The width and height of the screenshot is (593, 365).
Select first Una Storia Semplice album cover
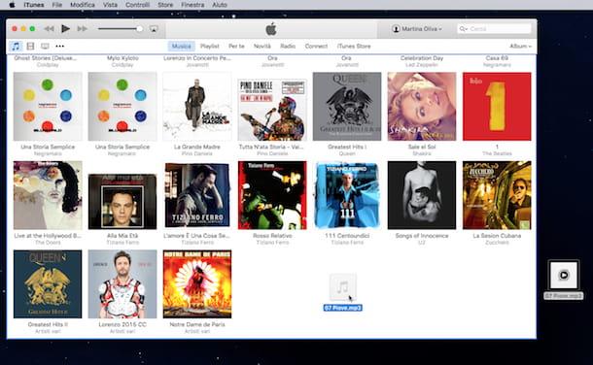48,107
